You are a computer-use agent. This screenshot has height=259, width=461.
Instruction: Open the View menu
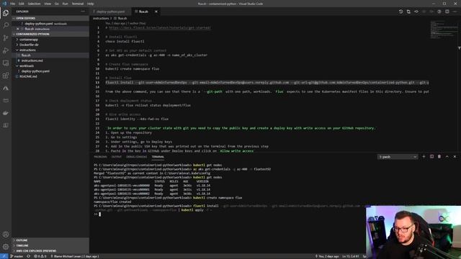[48, 4]
